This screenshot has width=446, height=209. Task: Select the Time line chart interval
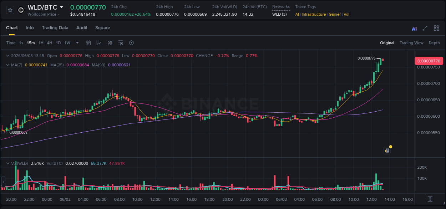11,43
